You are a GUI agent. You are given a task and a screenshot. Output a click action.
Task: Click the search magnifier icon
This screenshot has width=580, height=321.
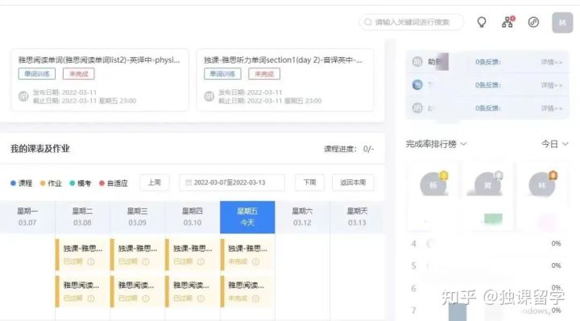(x=368, y=23)
